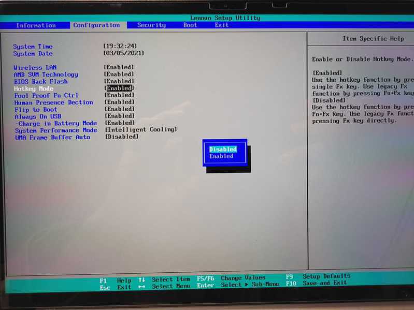The height and width of the screenshot is (310, 414).
Task: Click the Esc Exit hint
Action: coord(116,287)
